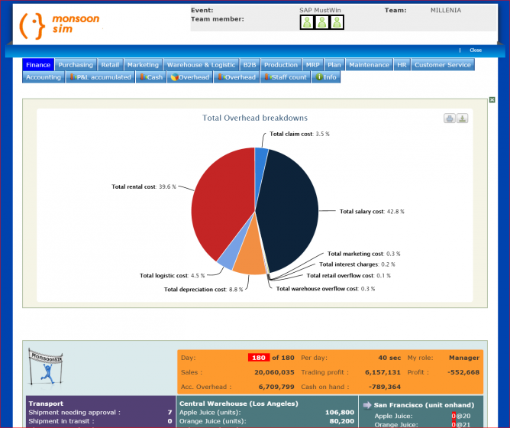Click the Total retail overflow cost label
510x428 pixels.
point(349,276)
